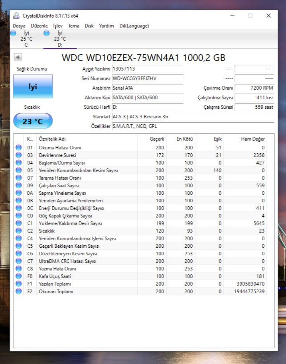Click the Aktarım Kipi field SATA/600
The width and height of the screenshot is (286, 364).
pyautogui.click(x=148, y=98)
